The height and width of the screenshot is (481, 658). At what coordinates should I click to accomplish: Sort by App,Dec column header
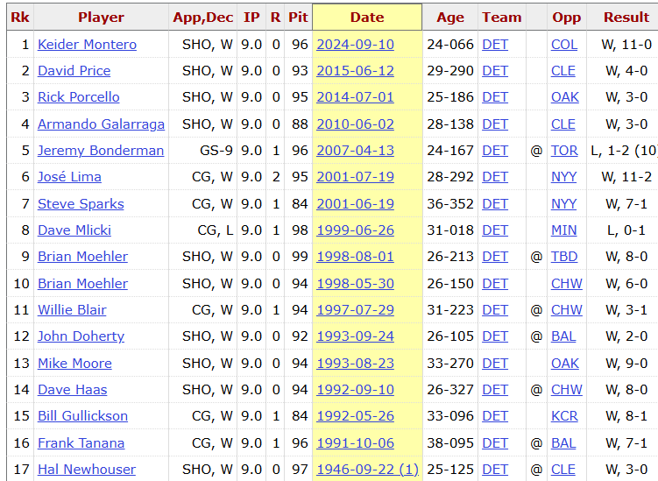pyautogui.click(x=203, y=18)
